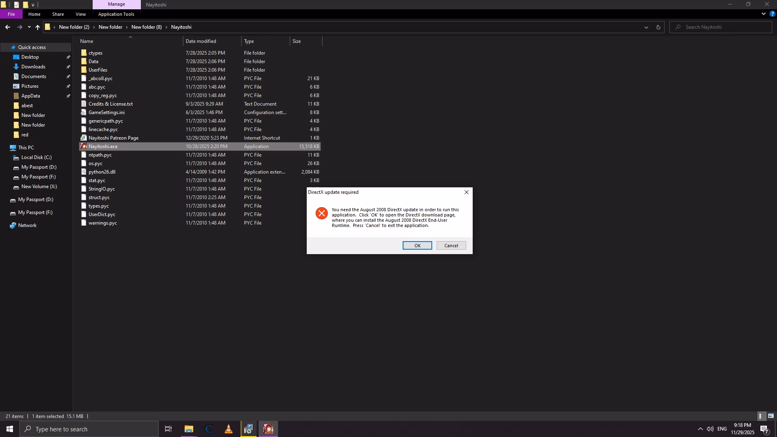The image size is (777, 437).
Task: Select Local Disk (C:) in sidebar
Action: (36, 157)
